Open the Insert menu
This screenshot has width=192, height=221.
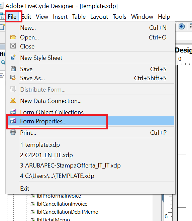[60, 17]
